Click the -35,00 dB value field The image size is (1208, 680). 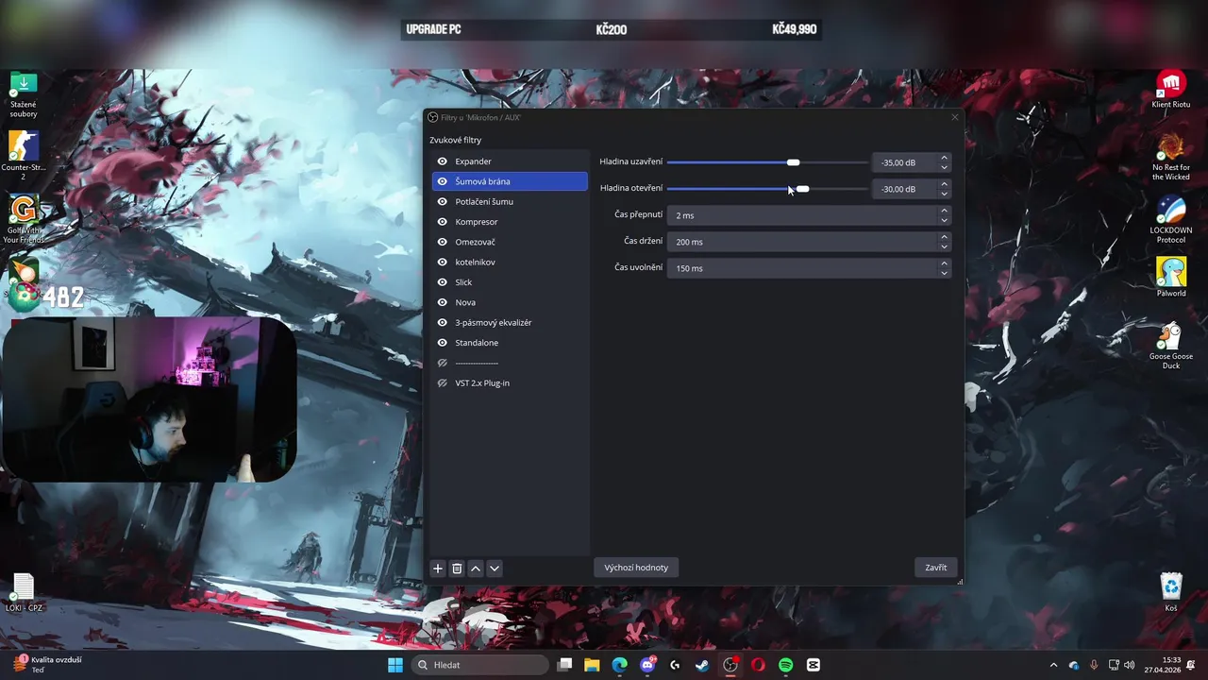click(903, 162)
